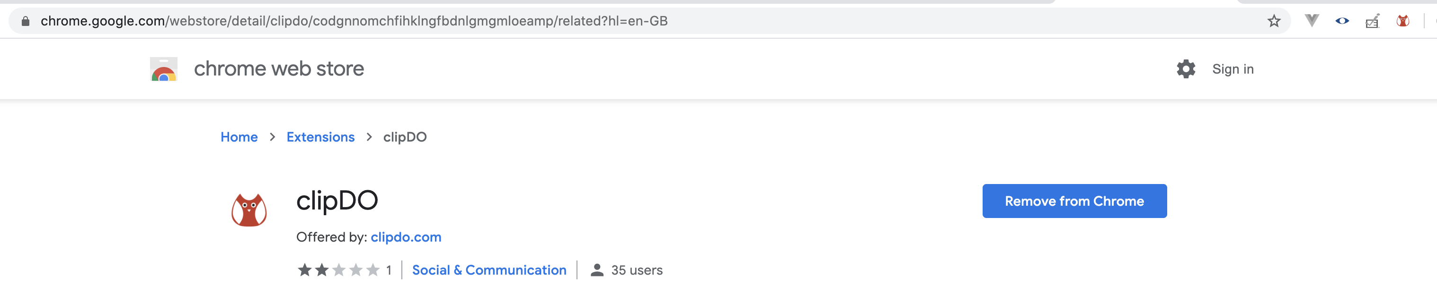The height and width of the screenshot is (285, 1437).
Task: Go to Home breadcrumb link
Action: pos(239,137)
